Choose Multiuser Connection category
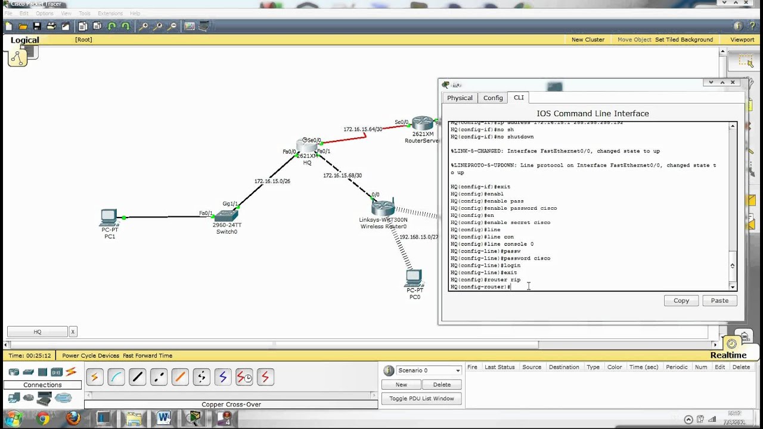This screenshot has height=429, width=763. (63, 398)
